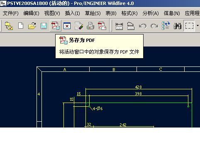200x157 pixels.
Task: Open the 插入(I) menu
Action: [x=72, y=13]
